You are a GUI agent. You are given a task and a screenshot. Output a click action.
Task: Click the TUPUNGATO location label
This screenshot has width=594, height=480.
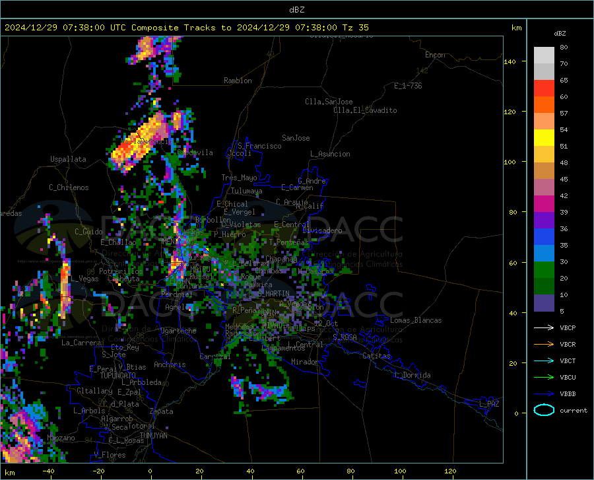point(118,376)
